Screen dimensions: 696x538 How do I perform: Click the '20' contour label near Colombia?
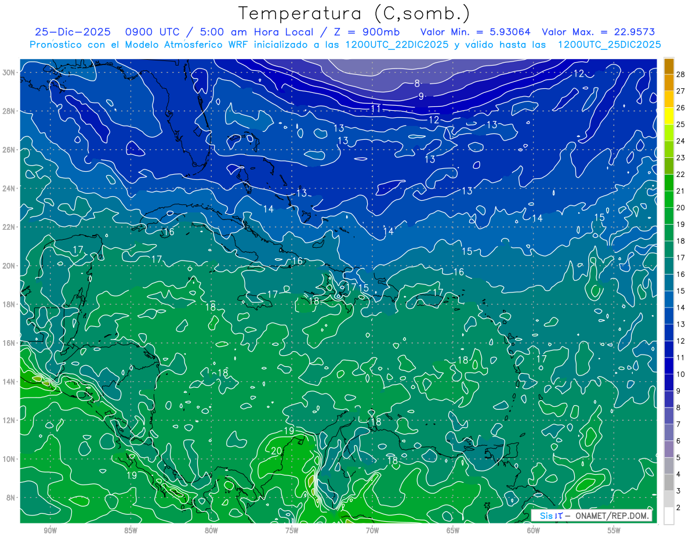click(276, 451)
